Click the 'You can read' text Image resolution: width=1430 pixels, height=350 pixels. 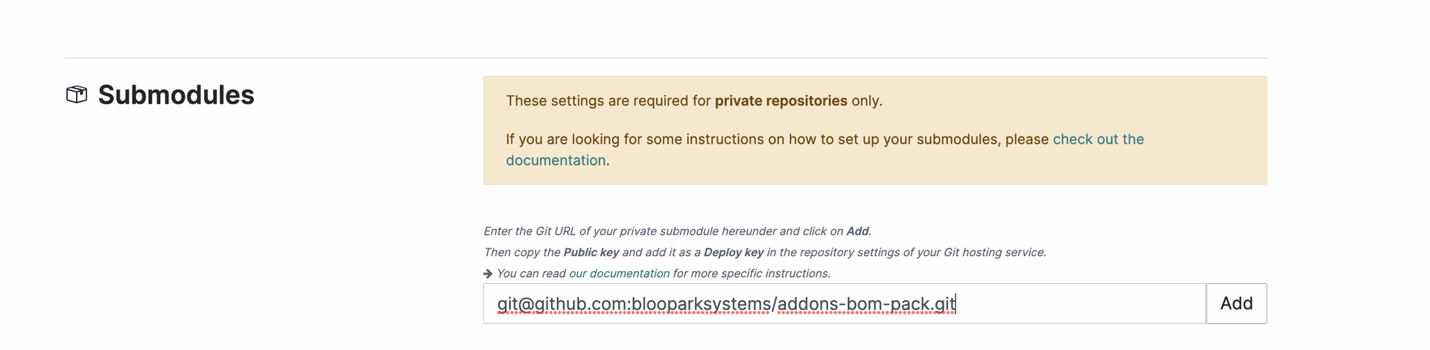[x=531, y=273]
